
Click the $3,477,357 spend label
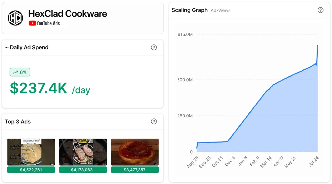coord(135,170)
